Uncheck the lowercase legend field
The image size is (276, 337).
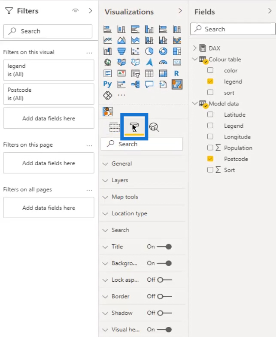[210, 81]
